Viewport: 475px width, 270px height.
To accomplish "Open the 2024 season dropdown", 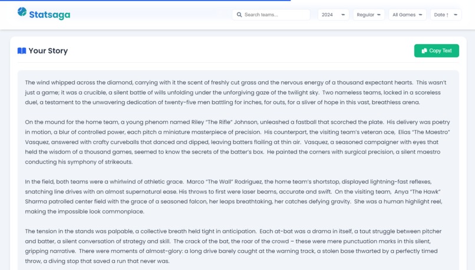I will [333, 15].
